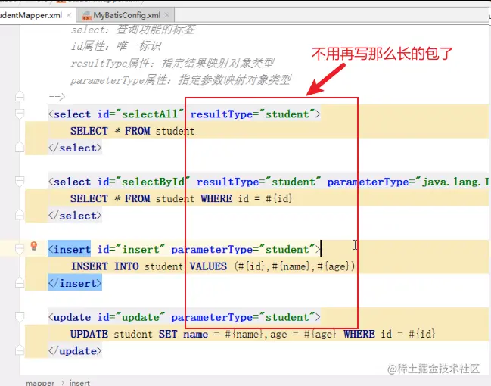491x386 pixels.
Task: Collapse the comment block at the --> line
Action: coord(20,97)
